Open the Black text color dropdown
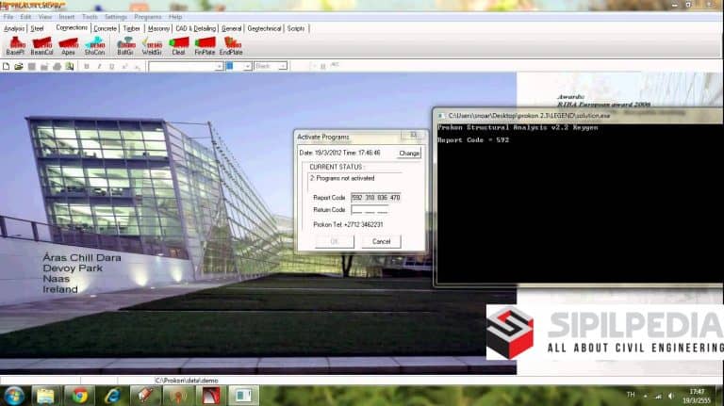724x406 pixels. (283, 66)
